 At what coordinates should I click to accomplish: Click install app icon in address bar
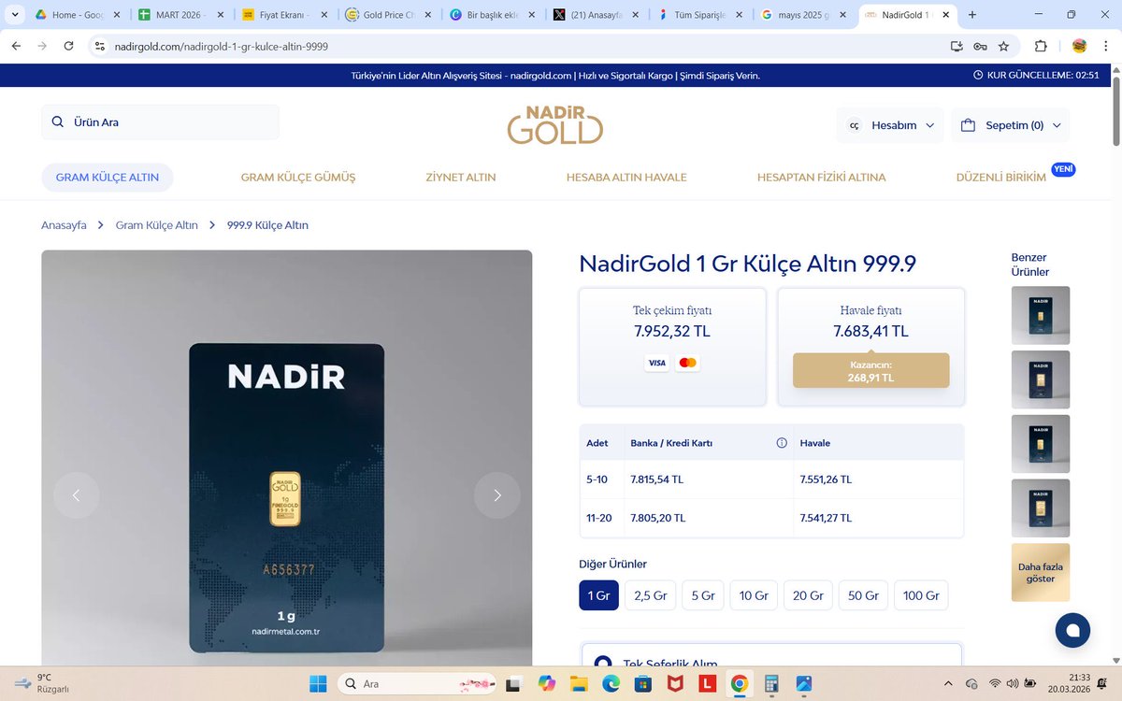(x=956, y=46)
